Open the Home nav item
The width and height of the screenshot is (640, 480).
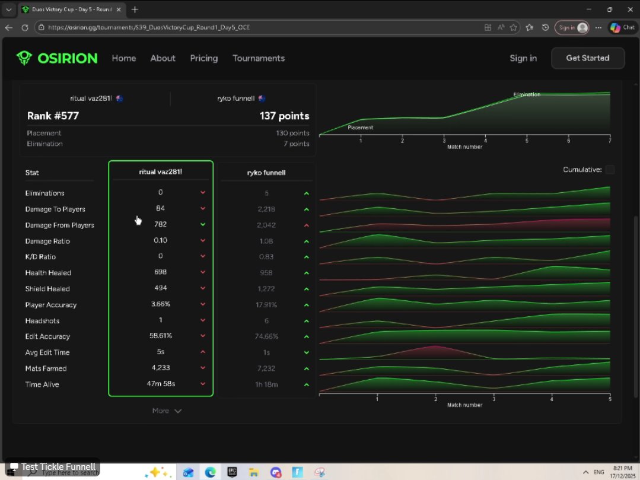(124, 58)
